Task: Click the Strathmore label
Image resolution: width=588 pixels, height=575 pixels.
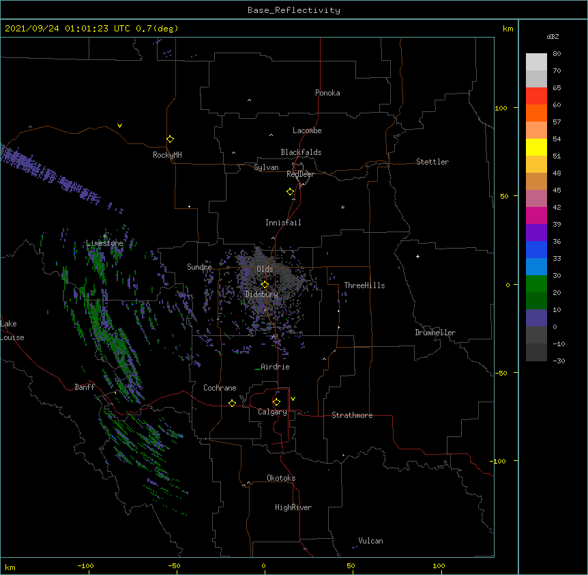Action: click(x=352, y=415)
